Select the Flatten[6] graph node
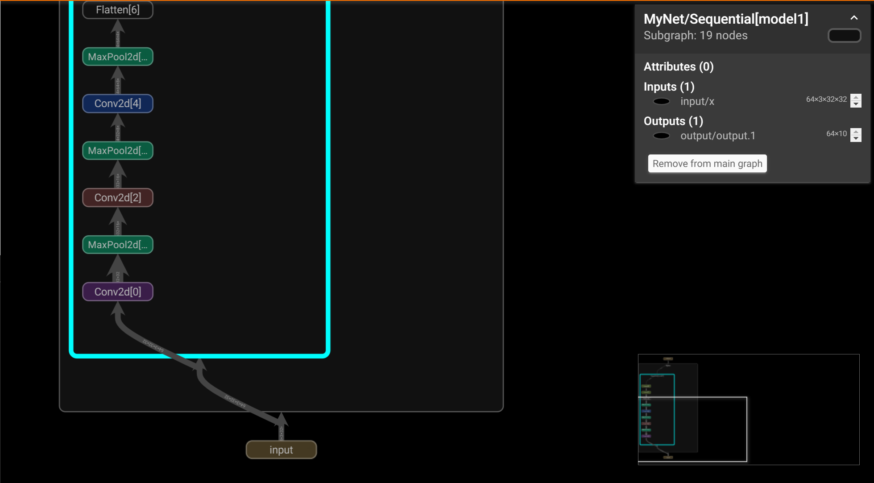The image size is (874, 483). (x=118, y=10)
